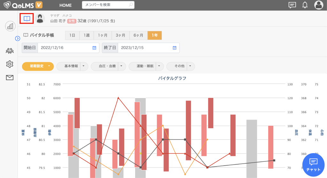The image size is (327, 178).
Task: Open the mail envelope icon in sidebar
Action: [x=10, y=78]
